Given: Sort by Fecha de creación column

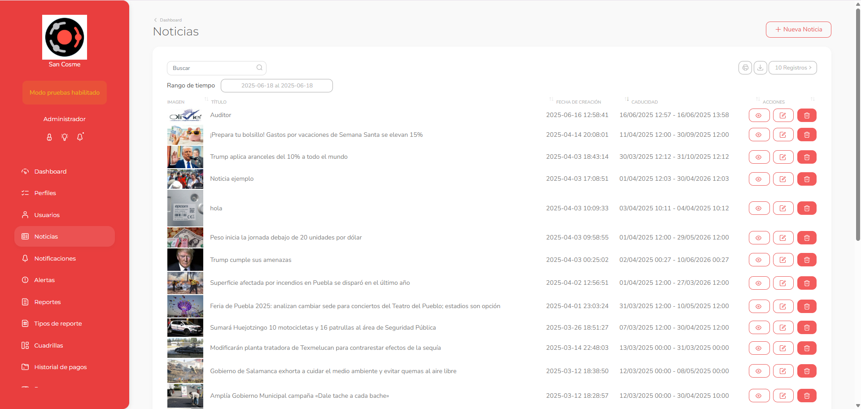Looking at the screenshot, I should 578,102.
